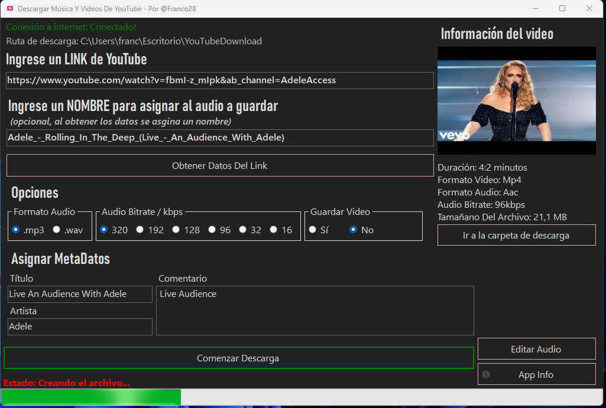Click the 'Opciones' heading
Viewport: 606px width, 408px height.
35,193
